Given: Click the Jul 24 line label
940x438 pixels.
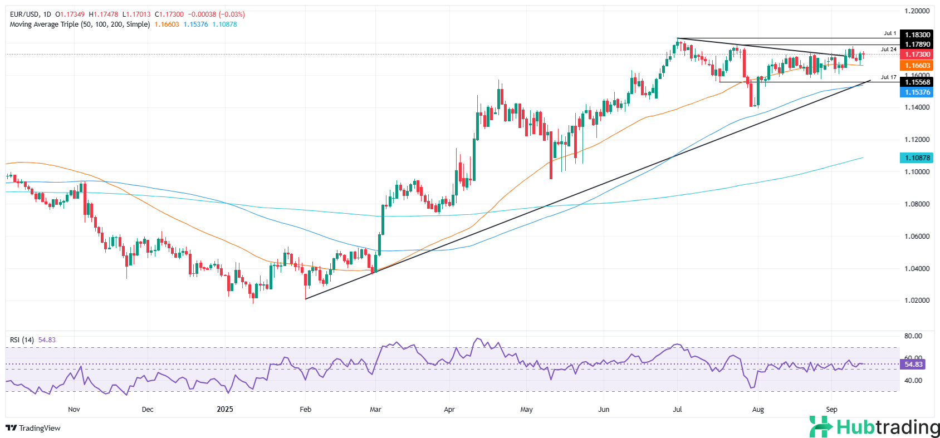Looking at the screenshot, I should [888, 50].
